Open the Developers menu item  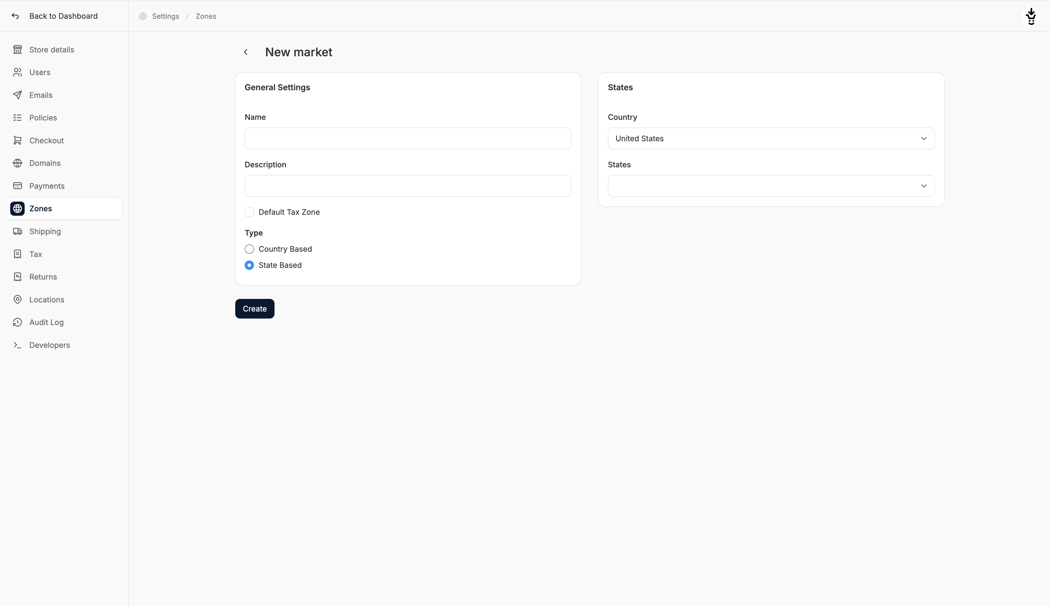50,345
